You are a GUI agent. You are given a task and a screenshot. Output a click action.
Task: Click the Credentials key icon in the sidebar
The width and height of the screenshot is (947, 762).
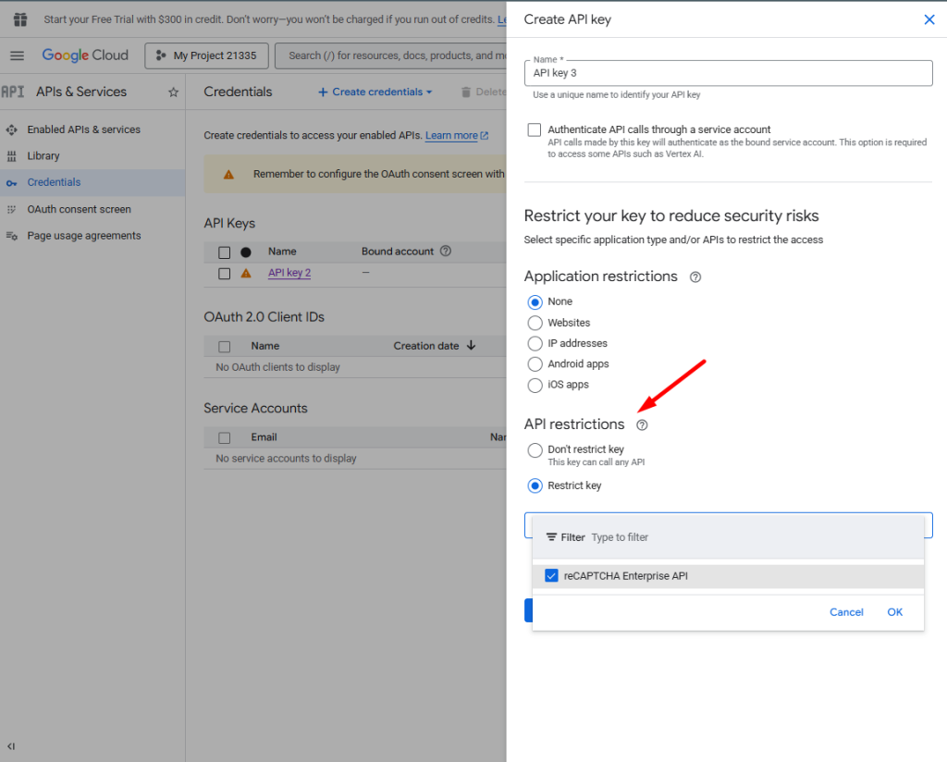click(x=11, y=183)
